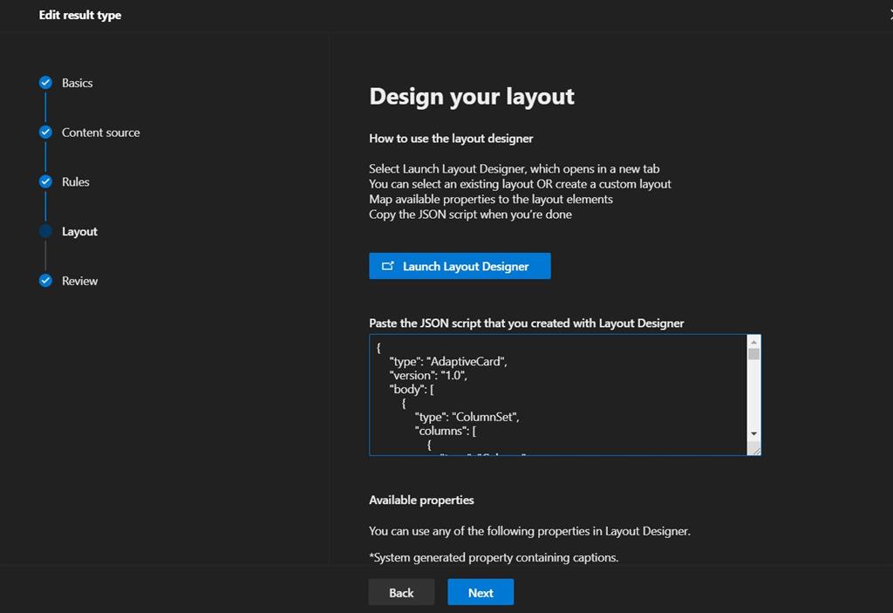Image resolution: width=893 pixels, height=613 pixels.
Task: Click the launch icon inside Launch Layout Designer button
Action: click(x=389, y=266)
